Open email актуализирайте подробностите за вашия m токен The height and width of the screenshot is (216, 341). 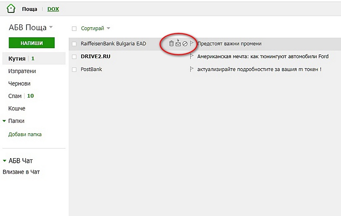[x=259, y=69]
